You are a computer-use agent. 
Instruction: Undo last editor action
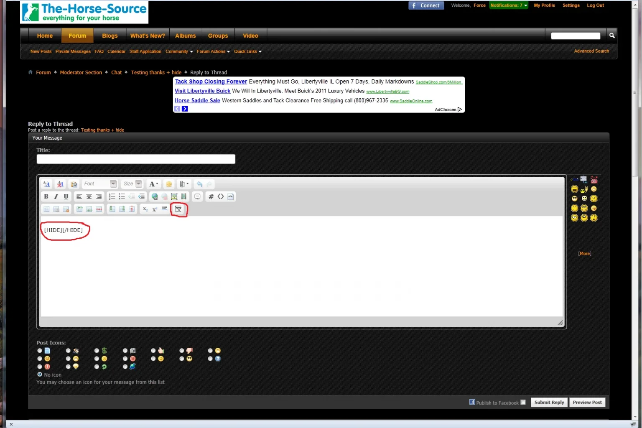click(200, 184)
